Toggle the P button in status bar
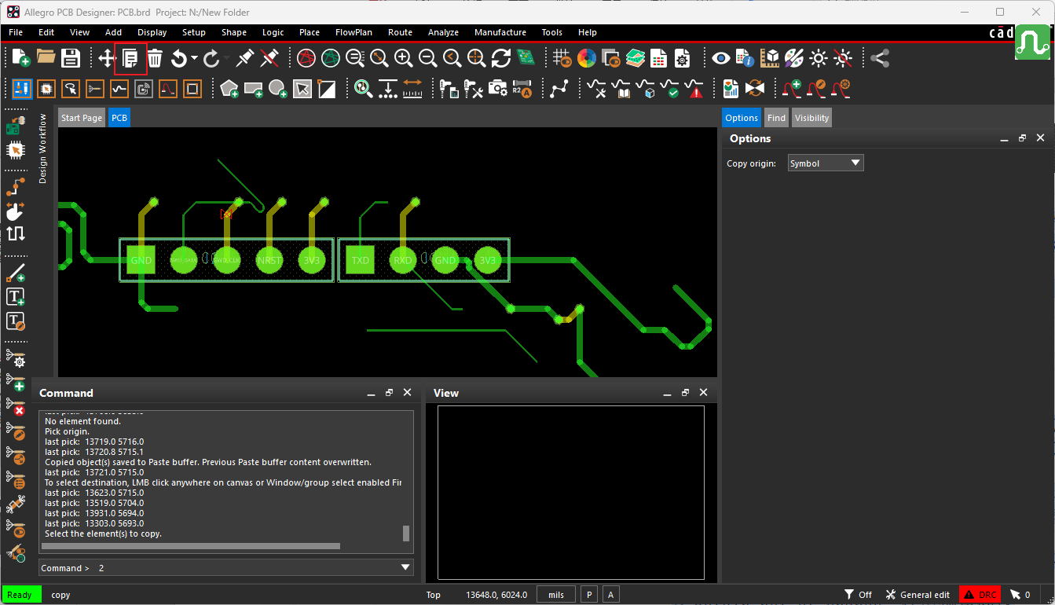Screen dimensions: 1055x605 click(590, 595)
